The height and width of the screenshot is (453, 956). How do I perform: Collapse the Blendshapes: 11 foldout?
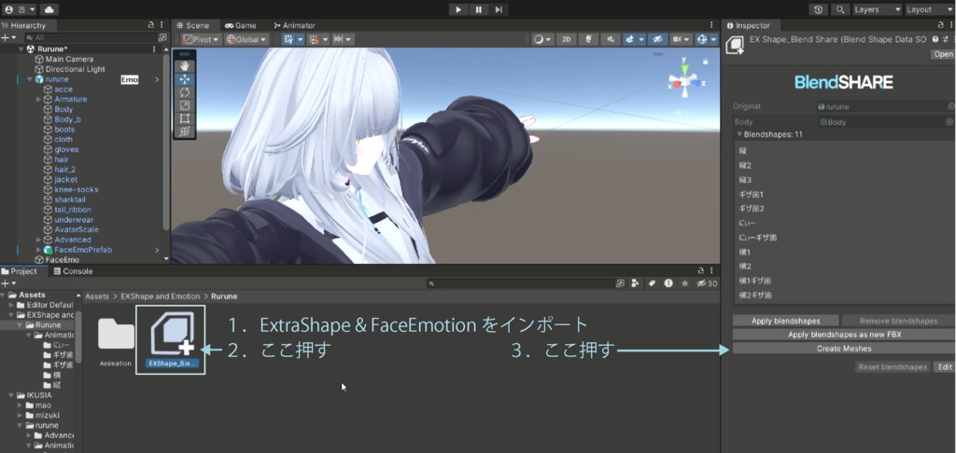[x=739, y=134]
